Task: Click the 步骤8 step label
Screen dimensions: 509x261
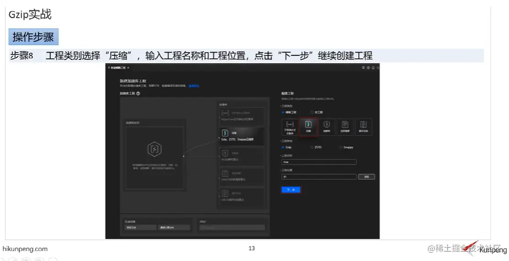Action: click(x=22, y=56)
